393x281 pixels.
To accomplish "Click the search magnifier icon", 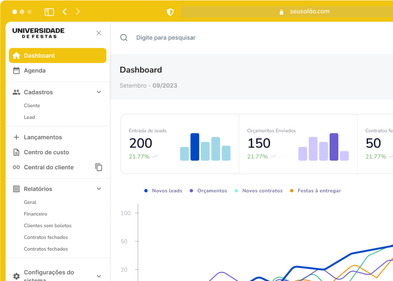I will pos(124,38).
